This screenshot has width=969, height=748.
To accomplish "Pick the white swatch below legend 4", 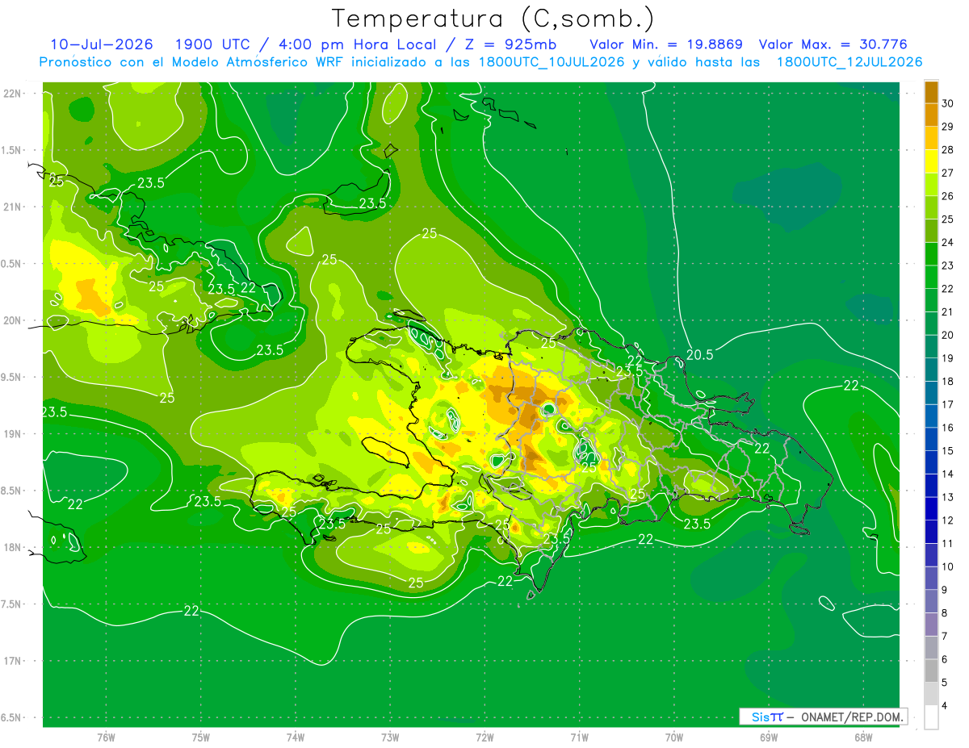I will (931, 717).
